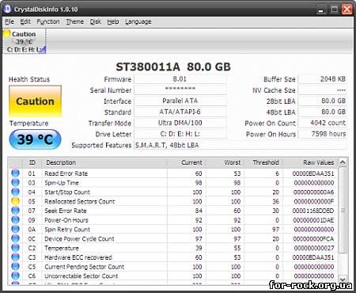Click the scrollbar down arrow in attribute list
The height and width of the screenshot is (293, 356).
[x=343, y=279]
